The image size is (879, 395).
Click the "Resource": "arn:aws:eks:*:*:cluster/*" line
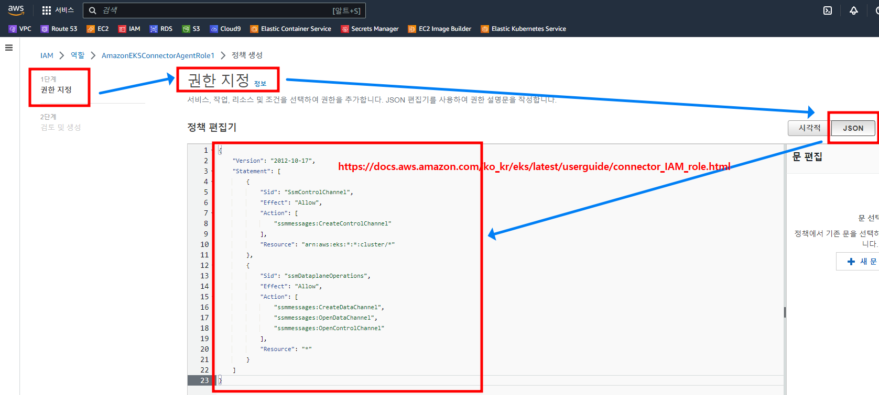coord(327,244)
